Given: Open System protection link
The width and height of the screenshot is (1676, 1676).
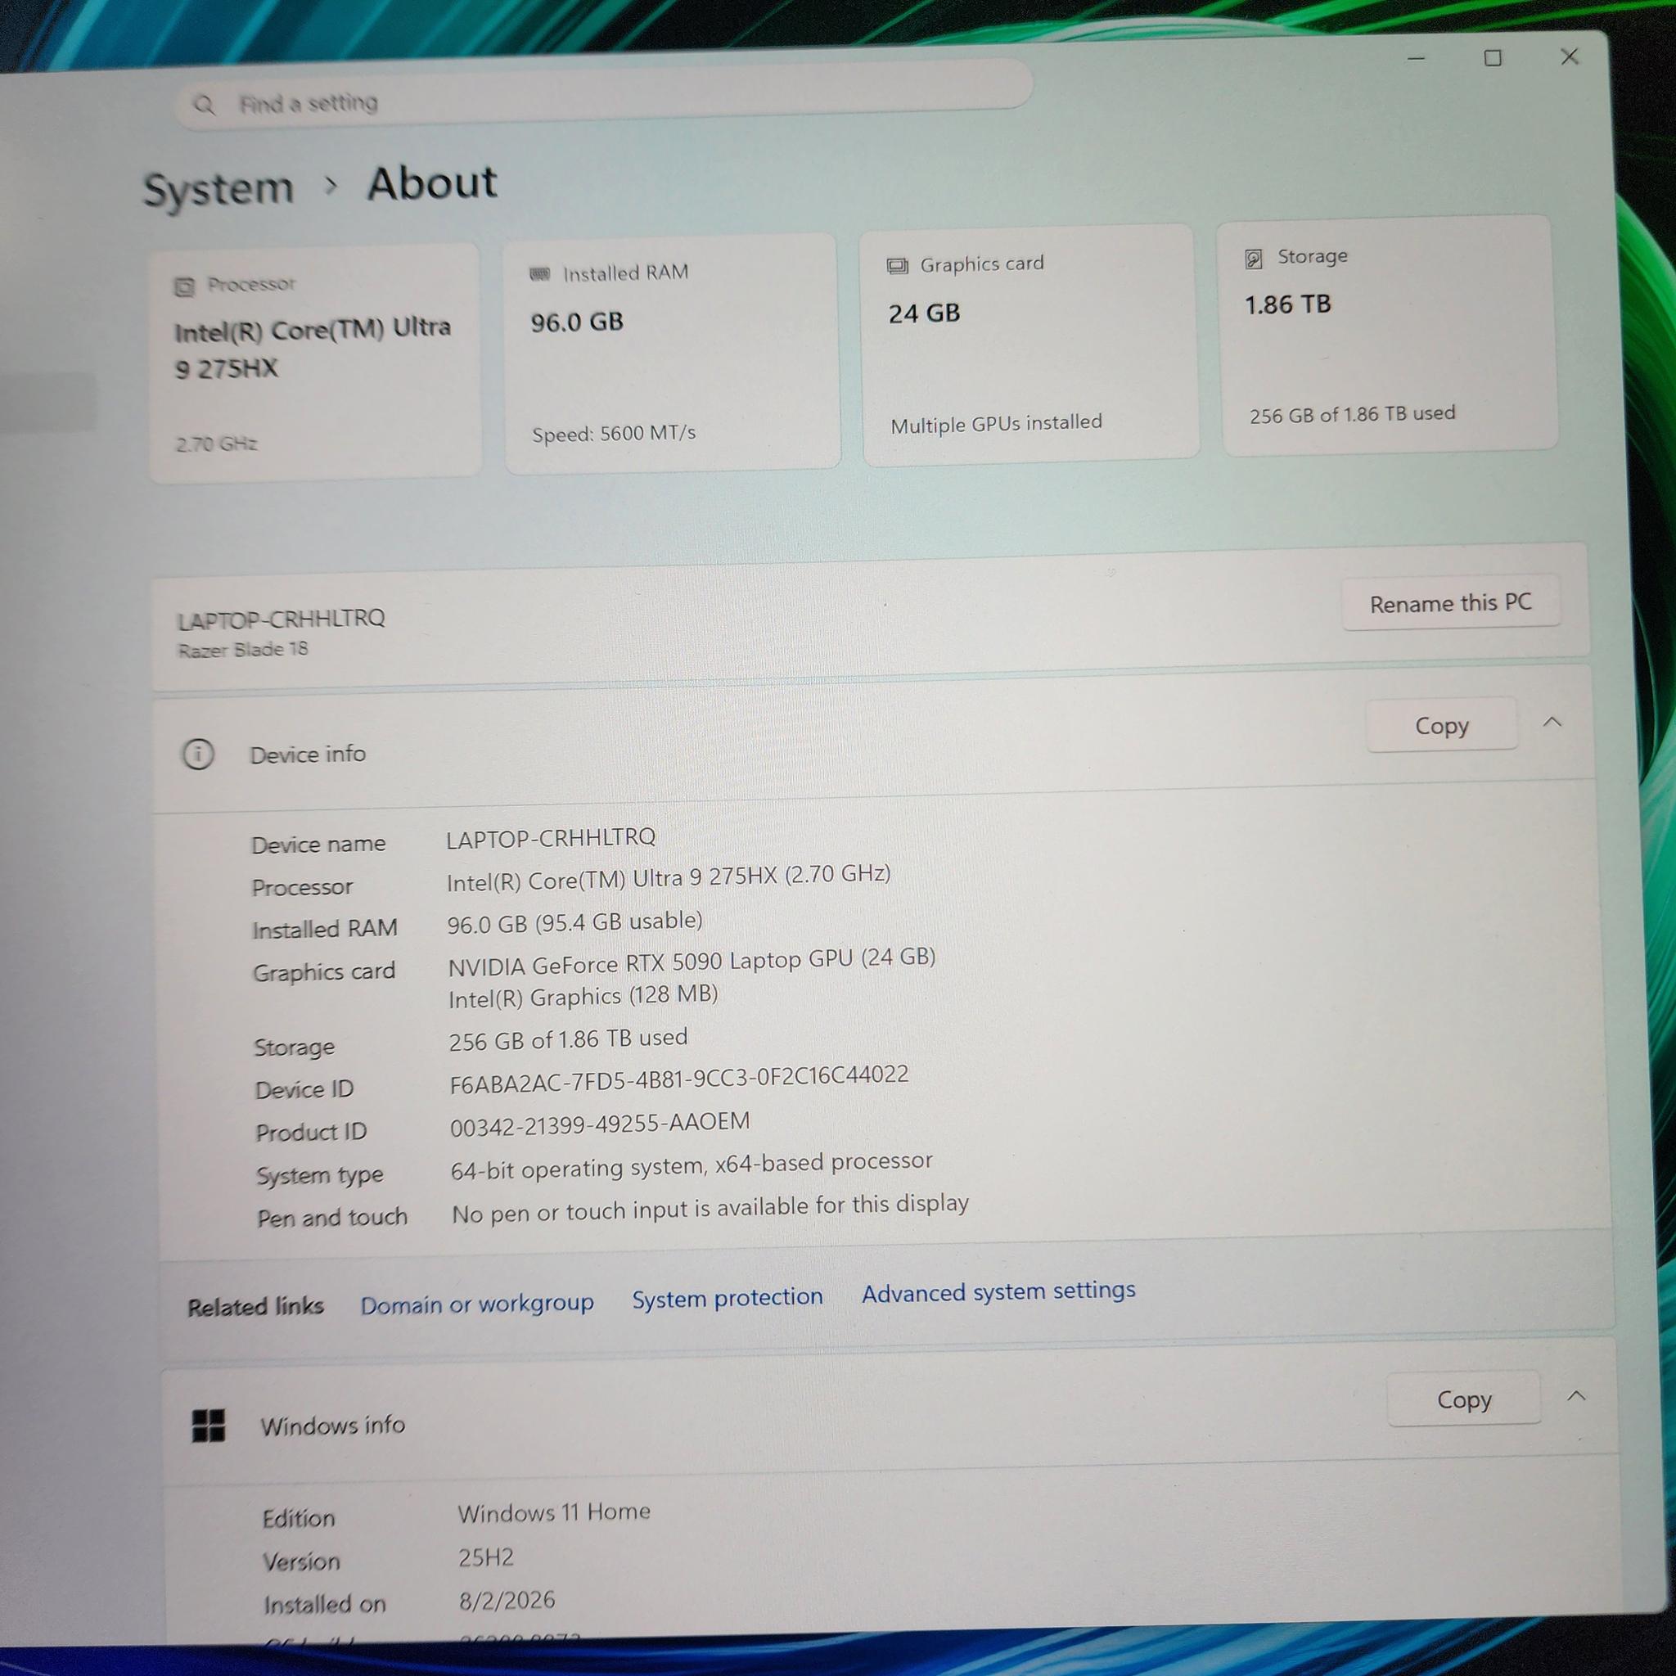Looking at the screenshot, I should 727,1298.
